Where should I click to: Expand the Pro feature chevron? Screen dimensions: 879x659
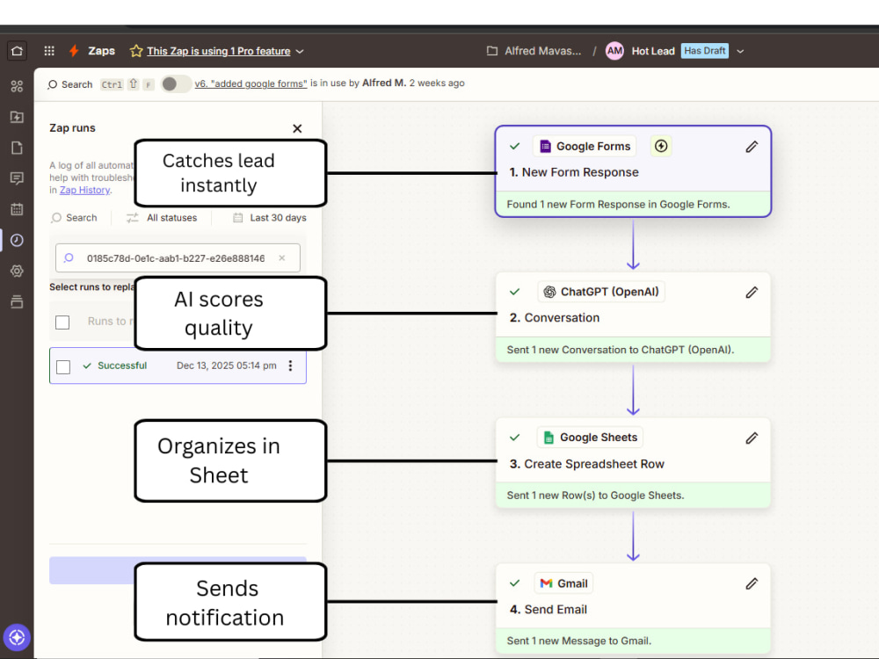click(x=300, y=52)
